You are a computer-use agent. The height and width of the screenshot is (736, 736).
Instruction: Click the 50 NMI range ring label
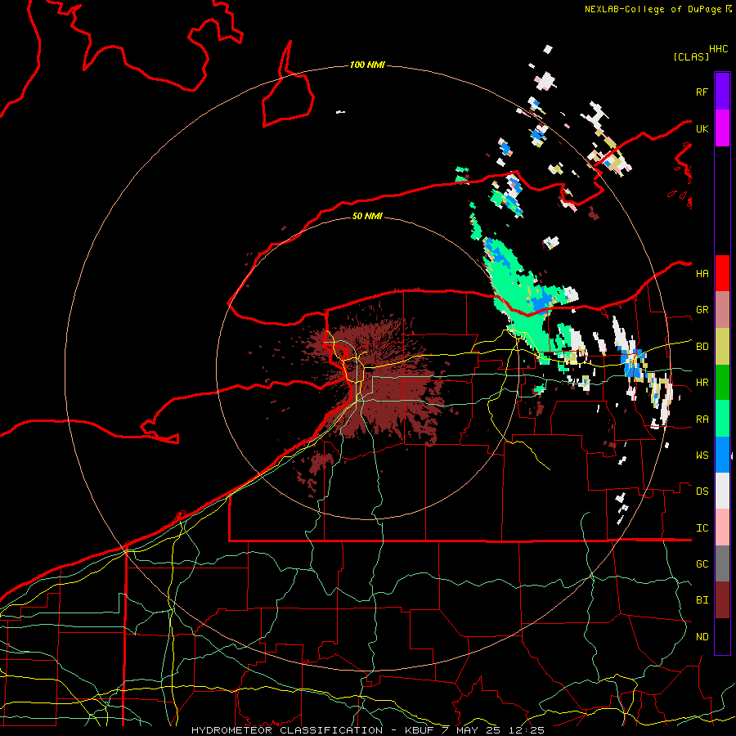click(367, 216)
